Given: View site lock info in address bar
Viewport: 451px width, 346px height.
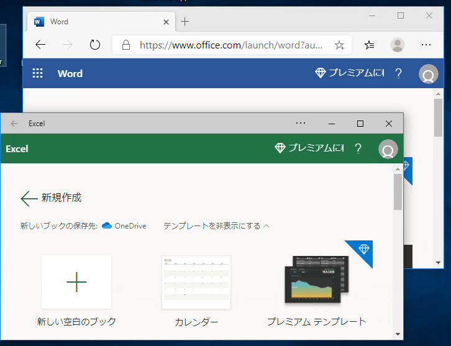Looking at the screenshot, I should (x=126, y=45).
